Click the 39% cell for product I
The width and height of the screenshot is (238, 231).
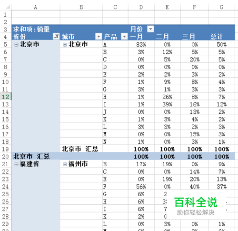coord(167,104)
